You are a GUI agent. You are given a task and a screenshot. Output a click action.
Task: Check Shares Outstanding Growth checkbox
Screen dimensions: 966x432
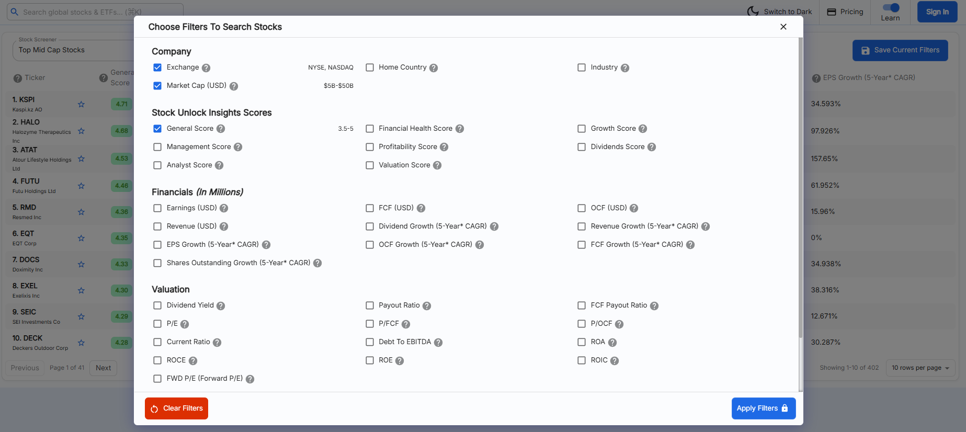pos(157,263)
